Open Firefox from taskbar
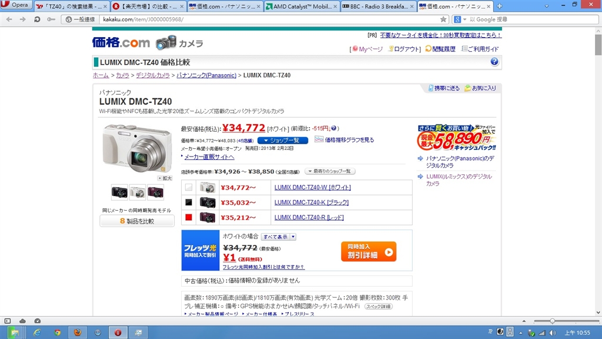602x339 pixels. pyautogui.click(x=78, y=333)
